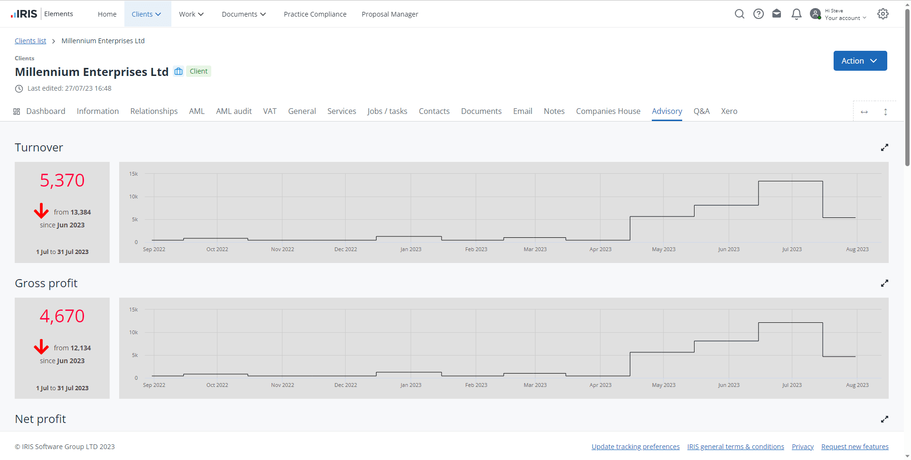Open the settings gear icon
Image resolution: width=911 pixels, height=460 pixels.
pyautogui.click(x=883, y=14)
